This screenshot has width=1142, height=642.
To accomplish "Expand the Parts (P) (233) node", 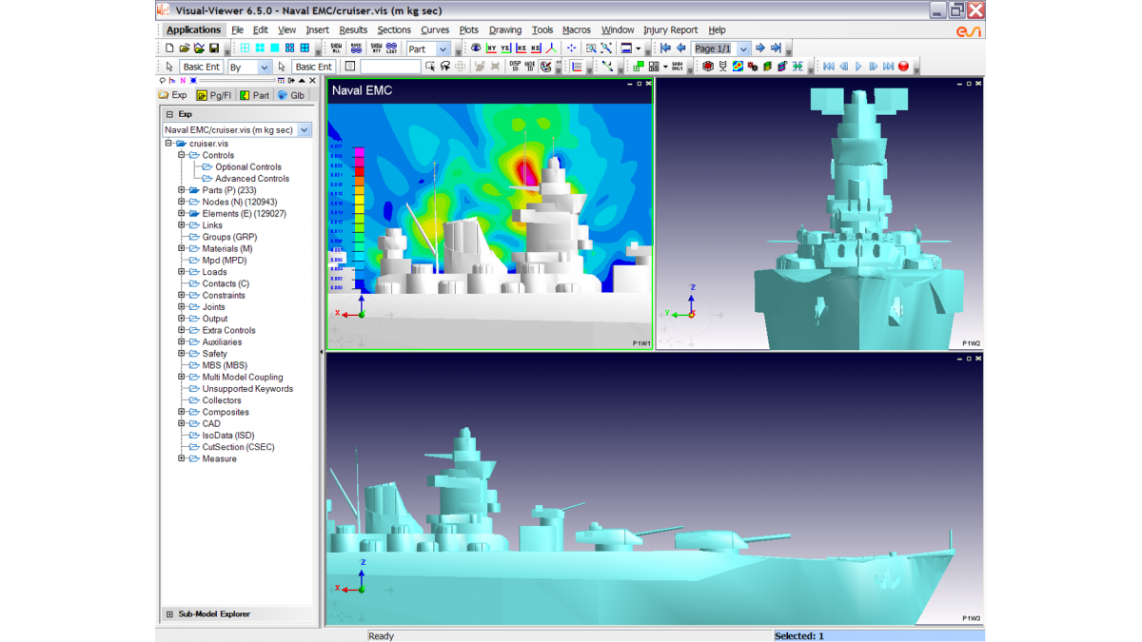I will [x=181, y=190].
